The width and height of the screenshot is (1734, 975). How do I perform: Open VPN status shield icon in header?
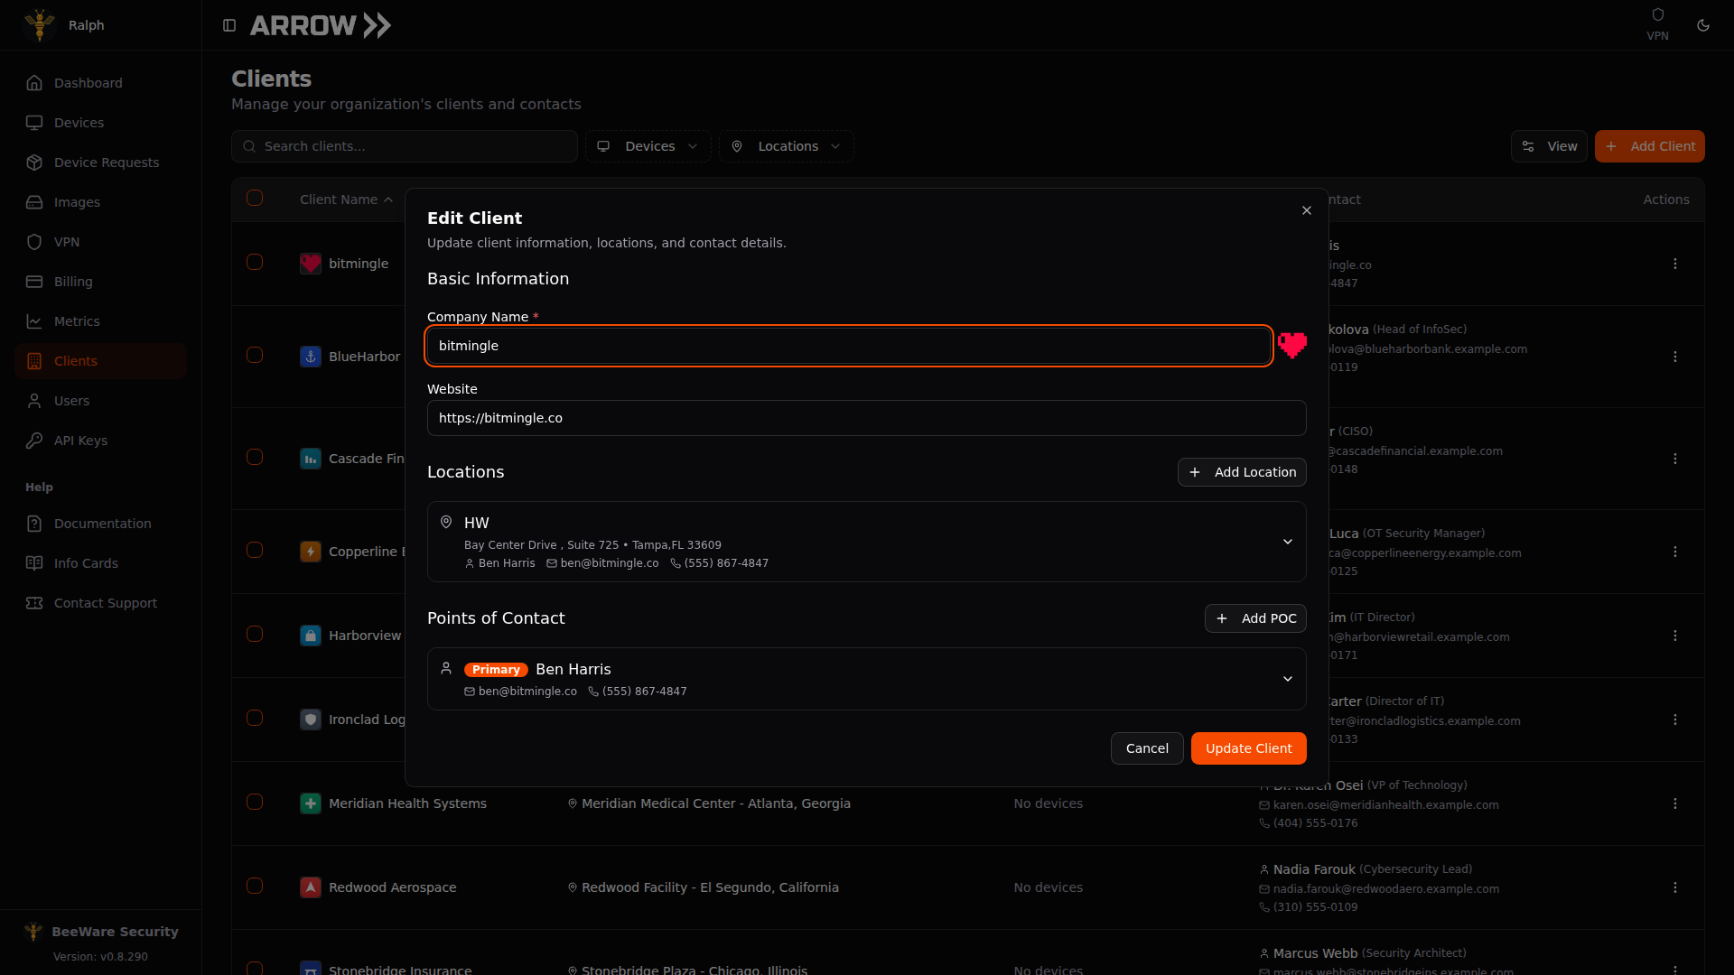tap(1657, 14)
